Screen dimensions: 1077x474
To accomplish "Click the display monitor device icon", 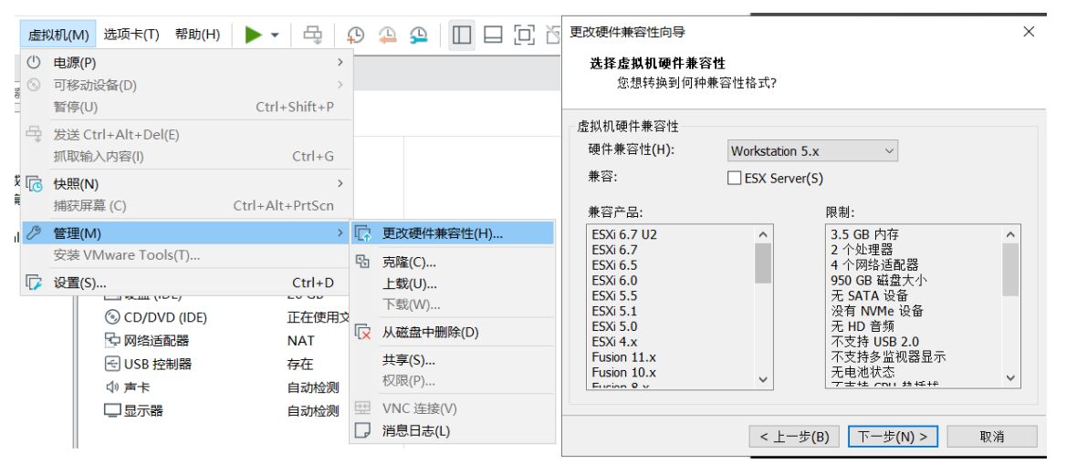I will [x=112, y=411].
